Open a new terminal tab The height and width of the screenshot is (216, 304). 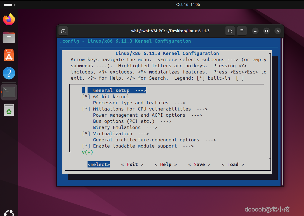click(63, 31)
